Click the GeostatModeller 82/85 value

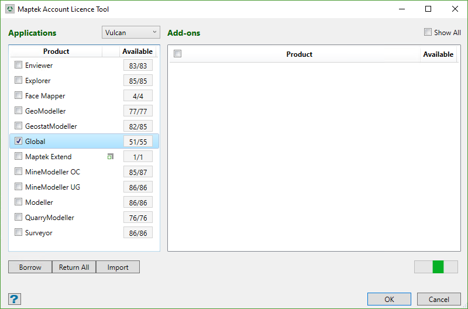pyautogui.click(x=138, y=126)
